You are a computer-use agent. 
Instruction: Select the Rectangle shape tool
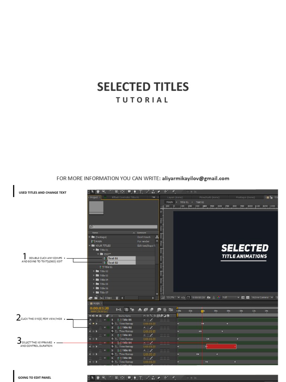(129, 192)
